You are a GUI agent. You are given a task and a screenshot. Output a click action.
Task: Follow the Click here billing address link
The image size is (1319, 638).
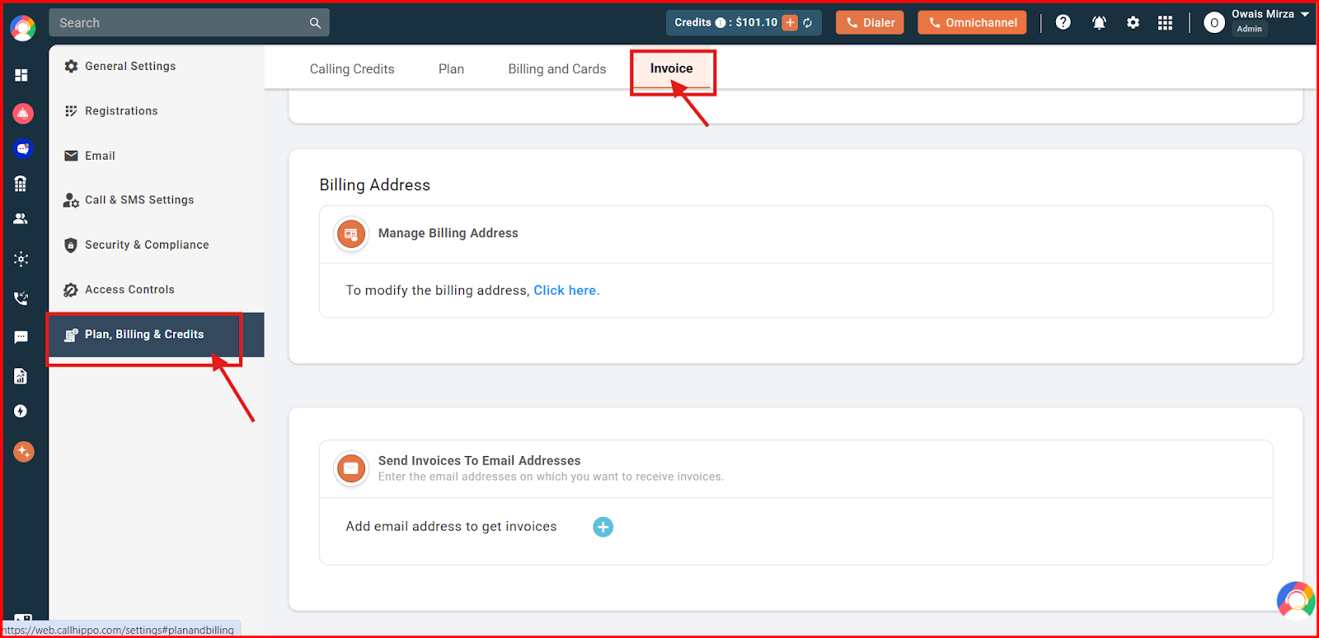[565, 291]
